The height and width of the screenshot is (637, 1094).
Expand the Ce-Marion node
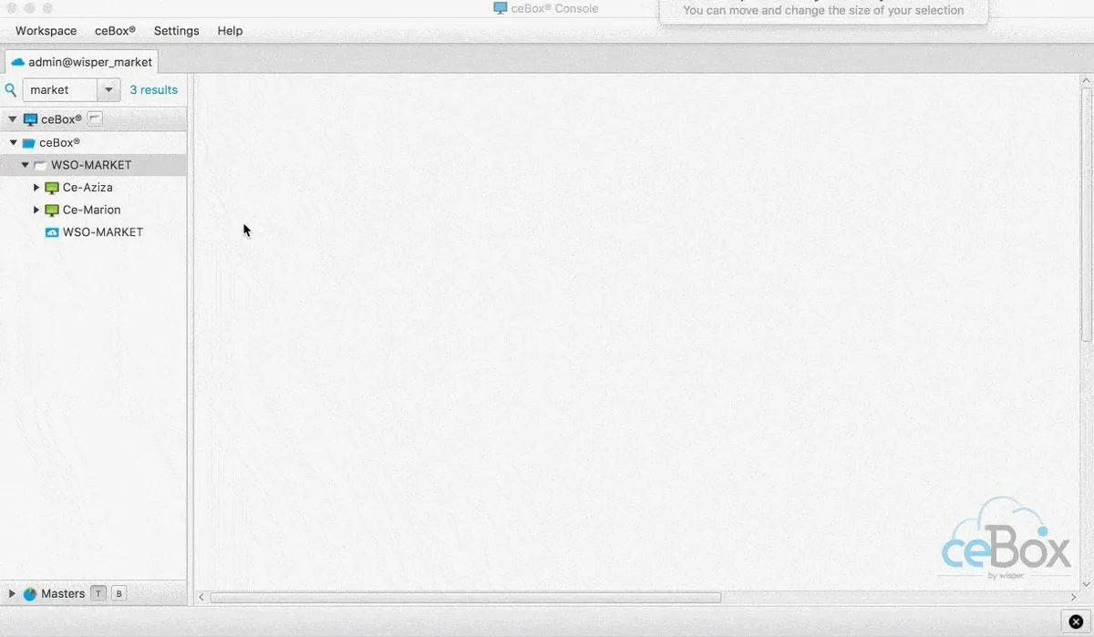(x=36, y=210)
